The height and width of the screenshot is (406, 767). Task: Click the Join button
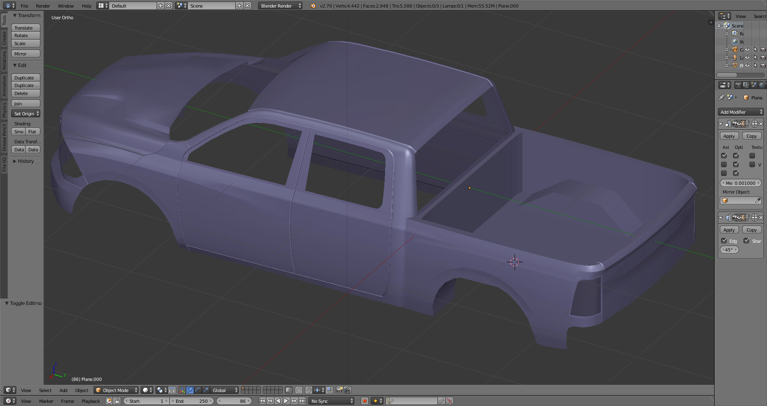[26, 104]
